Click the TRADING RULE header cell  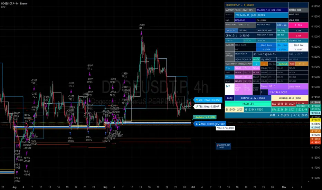click(x=298, y=10)
